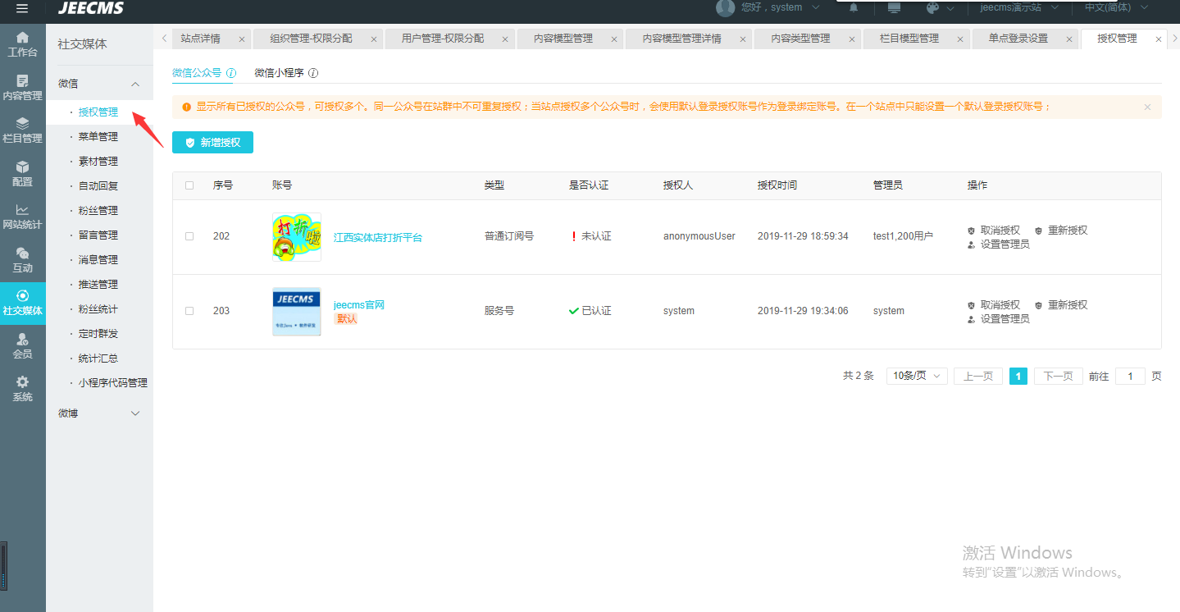Click info icon beside 微信小程序
This screenshot has height=612, width=1180.
[x=313, y=73]
